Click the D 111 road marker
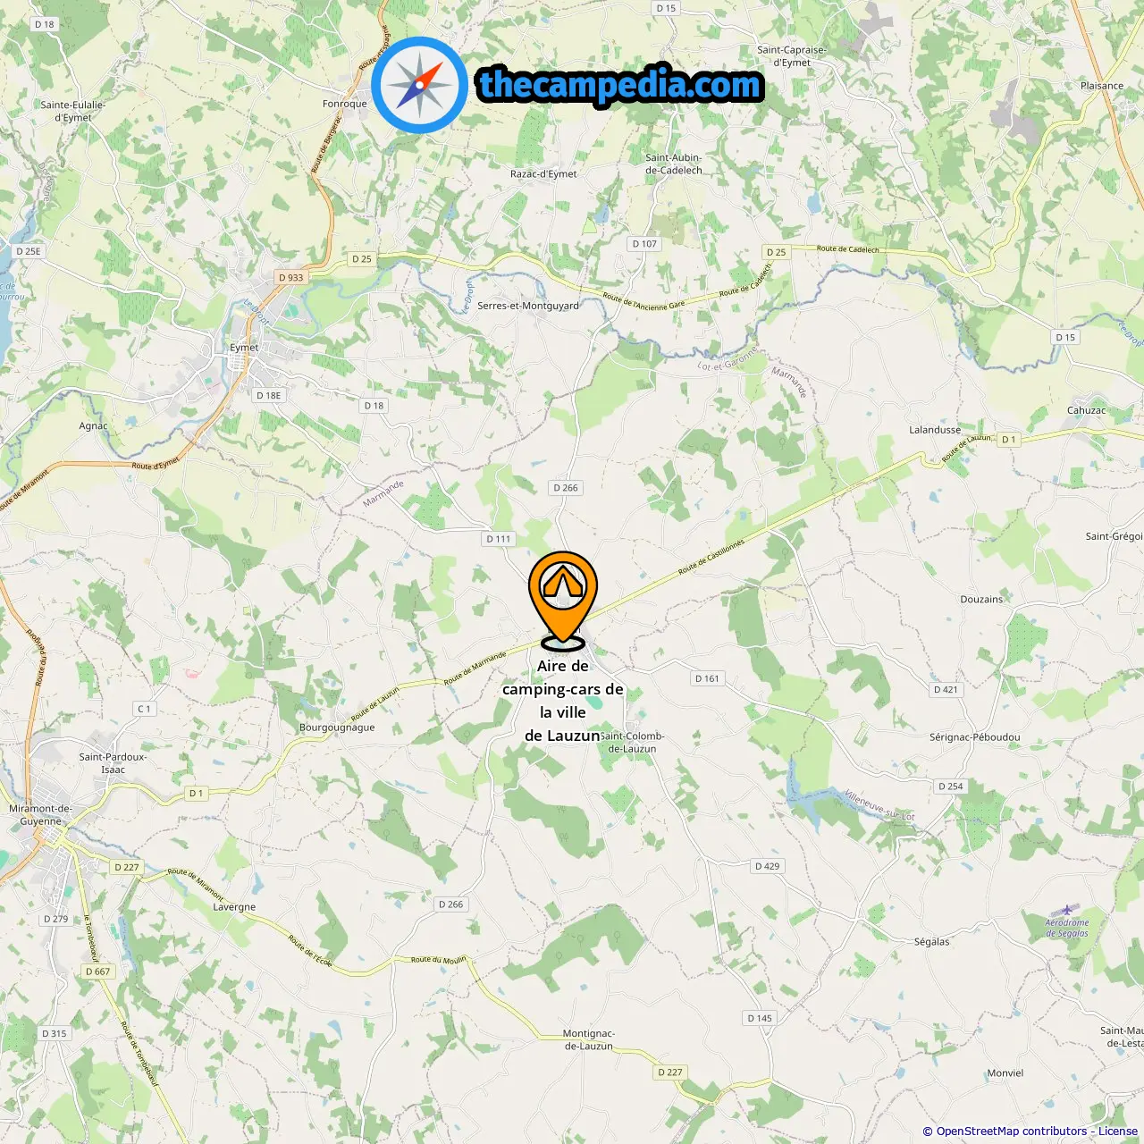 [x=499, y=539]
